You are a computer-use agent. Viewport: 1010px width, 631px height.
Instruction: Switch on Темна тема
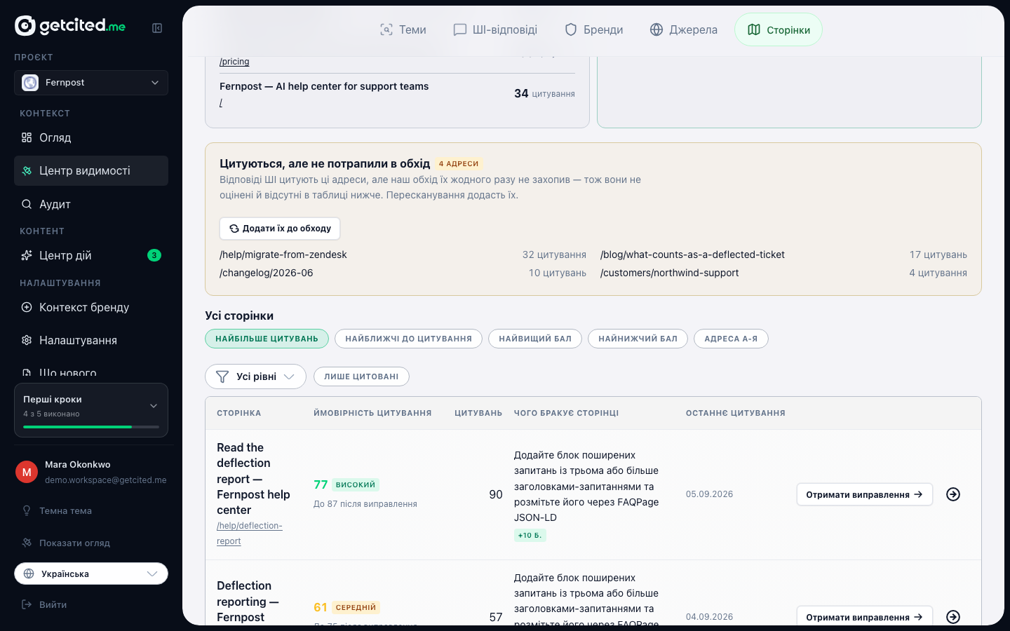(x=91, y=510)
